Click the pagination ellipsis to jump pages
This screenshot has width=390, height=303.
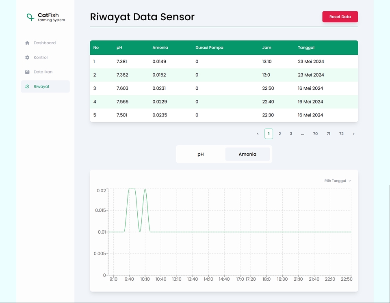pos(303,134)
